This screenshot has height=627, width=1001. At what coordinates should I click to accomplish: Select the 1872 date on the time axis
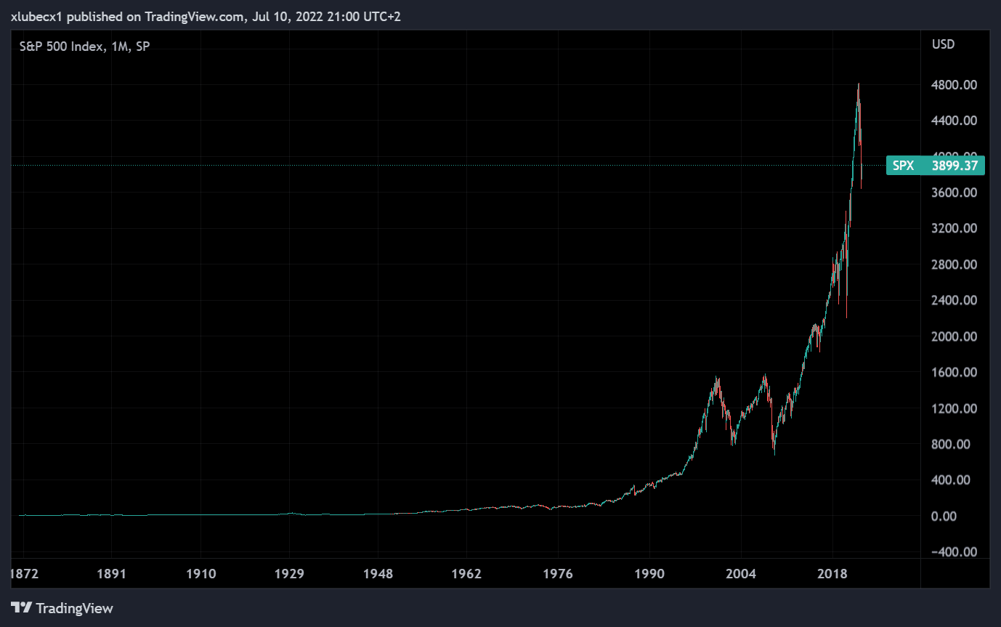pyautogui.click(x=23, y=574)
